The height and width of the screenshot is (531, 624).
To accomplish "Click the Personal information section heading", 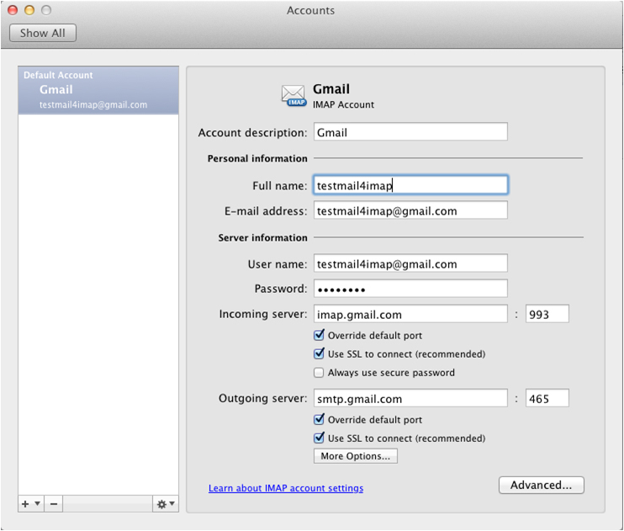I will pos(257,158).
